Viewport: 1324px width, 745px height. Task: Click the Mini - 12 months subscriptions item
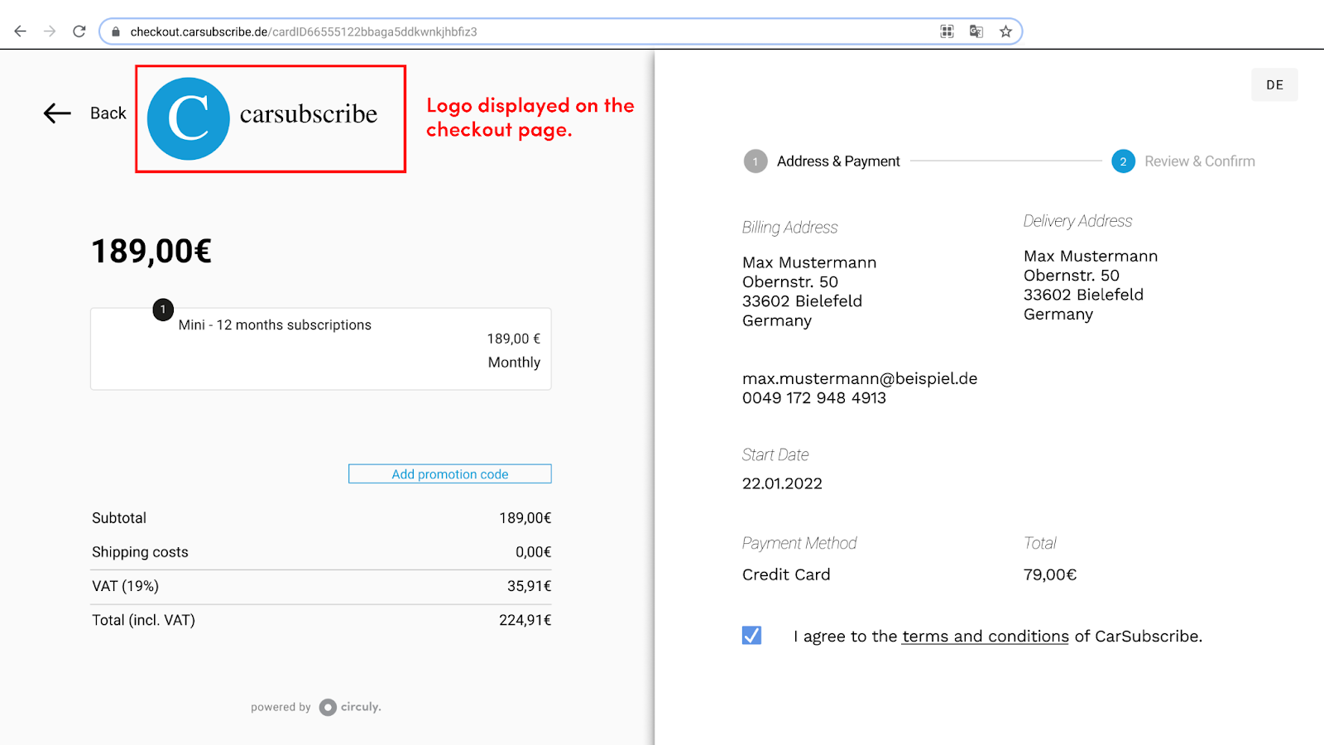pyautogui.click(x=275, y=325)
